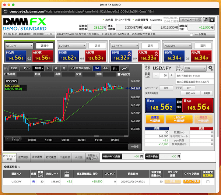
Task: Click 買建玉一括決済 button
Action: click(x=203, y=119)
